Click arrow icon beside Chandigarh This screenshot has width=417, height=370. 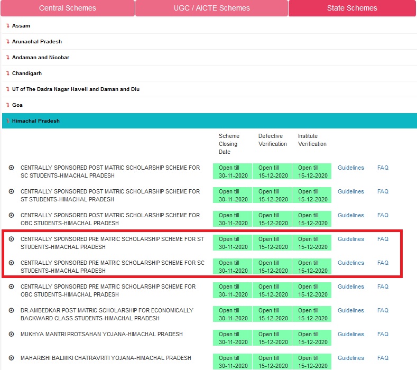point(7,73)
